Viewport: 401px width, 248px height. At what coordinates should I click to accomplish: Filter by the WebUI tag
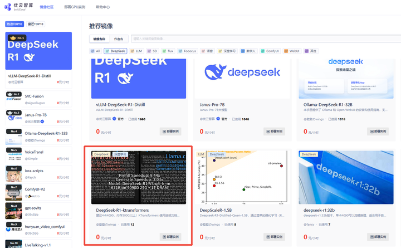(x=292, y=51)
